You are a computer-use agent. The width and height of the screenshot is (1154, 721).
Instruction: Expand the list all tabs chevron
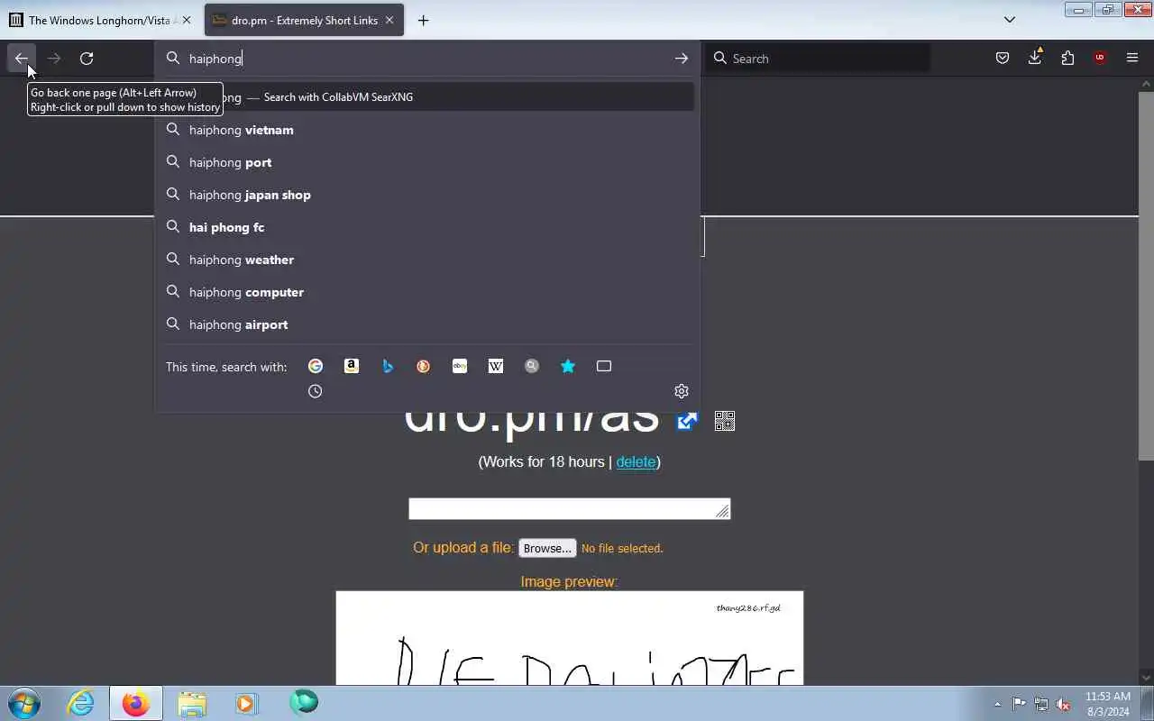(x=1010, y=20)
